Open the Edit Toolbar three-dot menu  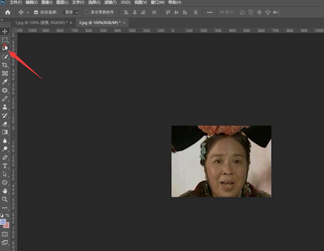[x=5, y=208]
